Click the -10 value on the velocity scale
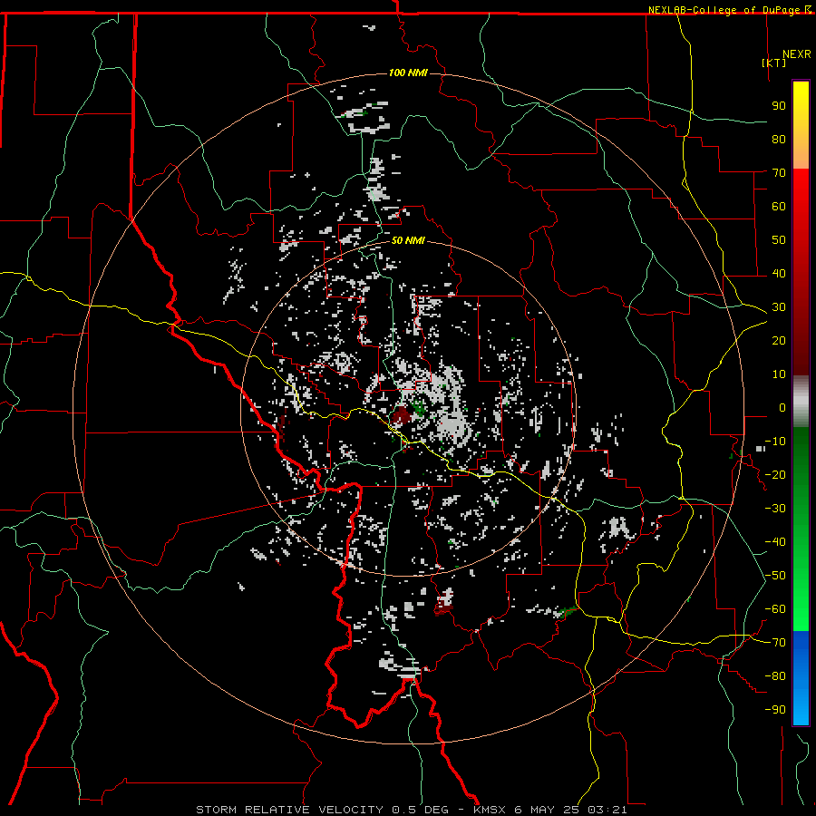 click(x=775, y=442)
